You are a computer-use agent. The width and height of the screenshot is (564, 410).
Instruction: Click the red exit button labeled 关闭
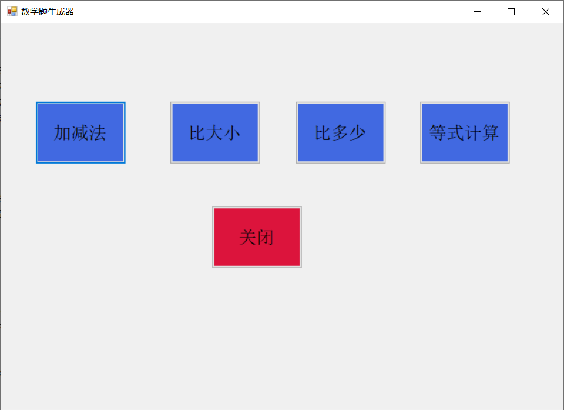coord(257,236)
